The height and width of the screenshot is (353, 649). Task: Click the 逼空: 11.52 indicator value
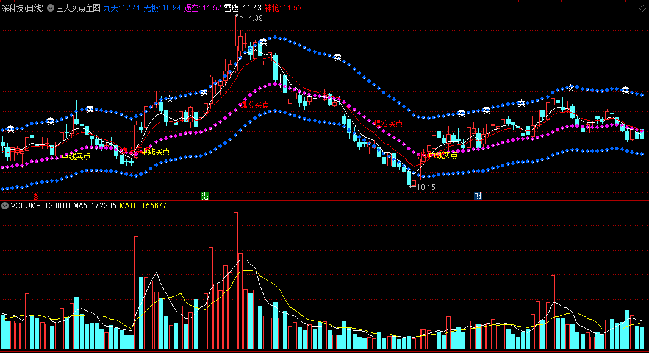[x=203, y=8]
